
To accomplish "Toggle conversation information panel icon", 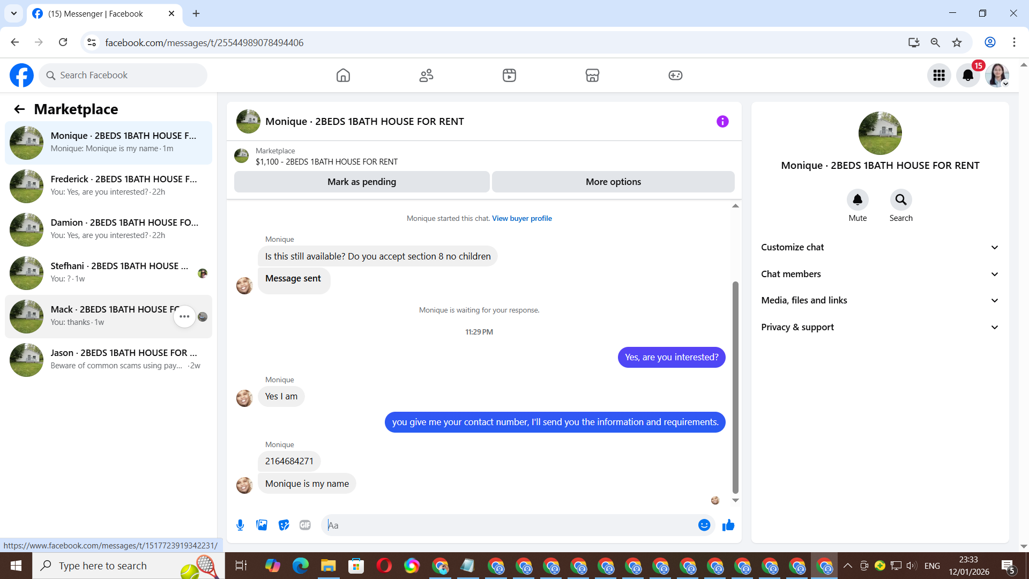I will pyautogui.click(x=722, y=122).
